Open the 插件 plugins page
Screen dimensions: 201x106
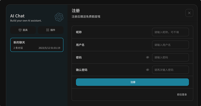click(51, 30)
